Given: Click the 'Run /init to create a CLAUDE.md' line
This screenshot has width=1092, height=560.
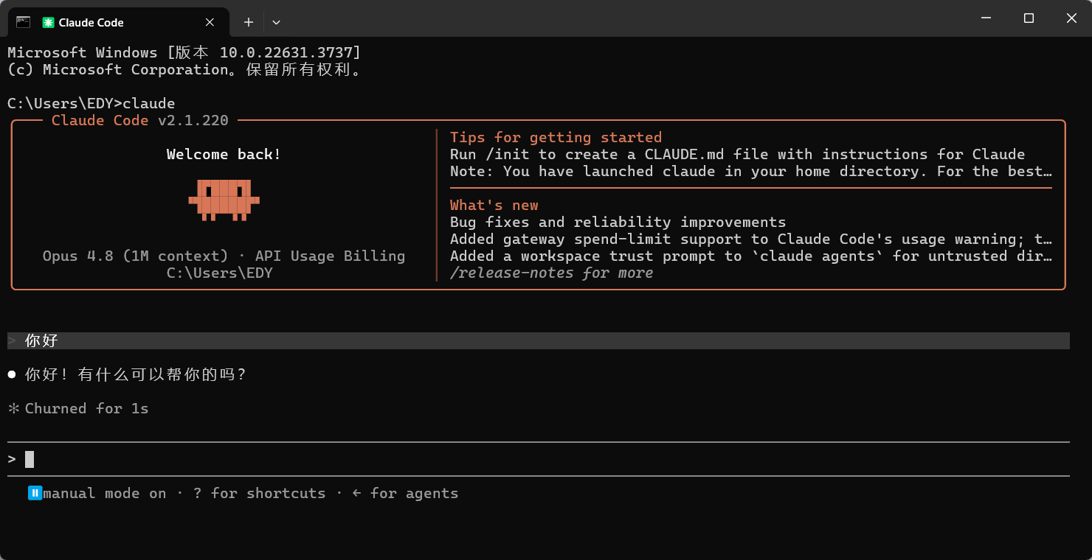Looking at the screenshot, I should [737, 154].
